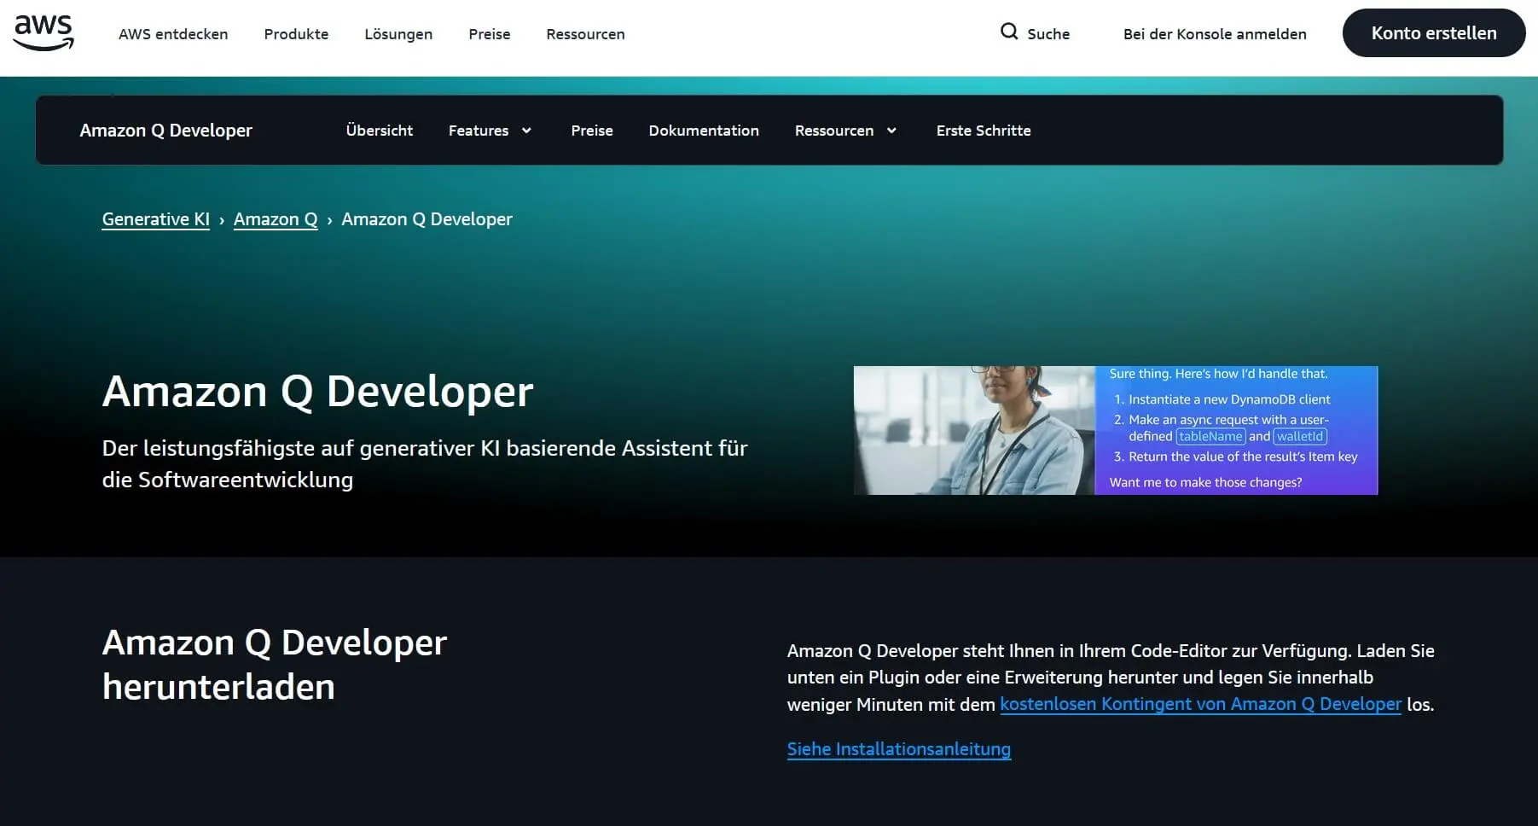Open the Lösungen menu
This screenshot has height=826, width=1538.
398,34
